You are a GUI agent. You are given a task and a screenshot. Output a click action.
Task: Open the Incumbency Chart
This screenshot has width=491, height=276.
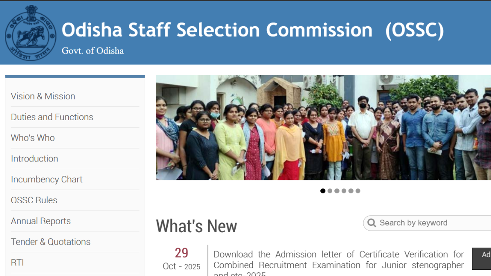pyautogui.click(x=47, y=179)
